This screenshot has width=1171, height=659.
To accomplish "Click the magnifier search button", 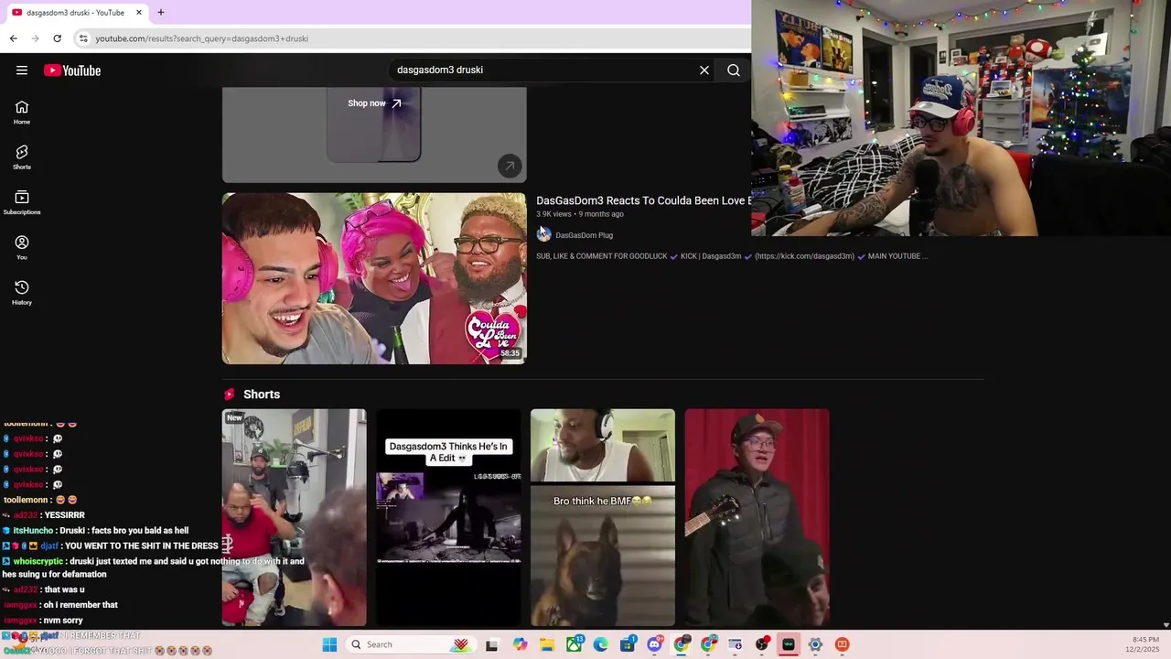I will 734,70.
